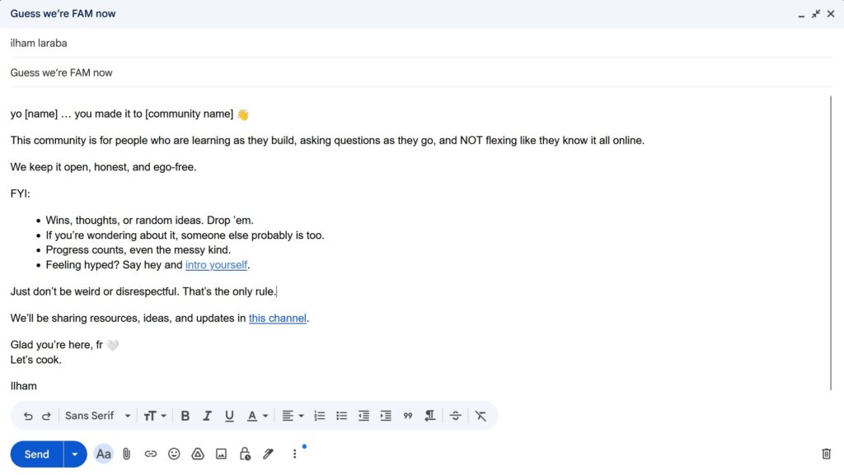Open the confidential mode lock icon

(245, 454)
